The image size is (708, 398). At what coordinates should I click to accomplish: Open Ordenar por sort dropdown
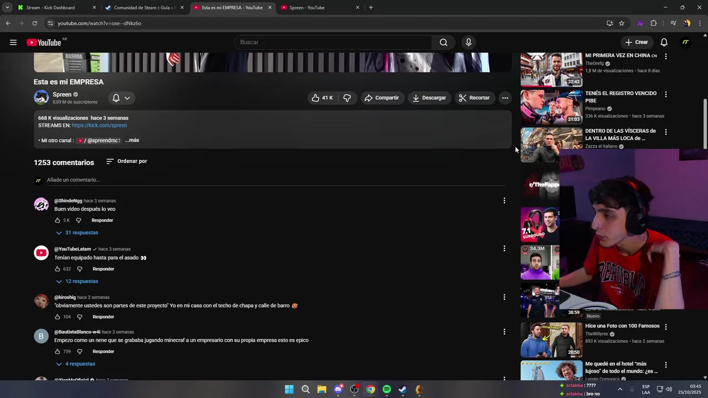pyautogui.click(x=127, y=161)
